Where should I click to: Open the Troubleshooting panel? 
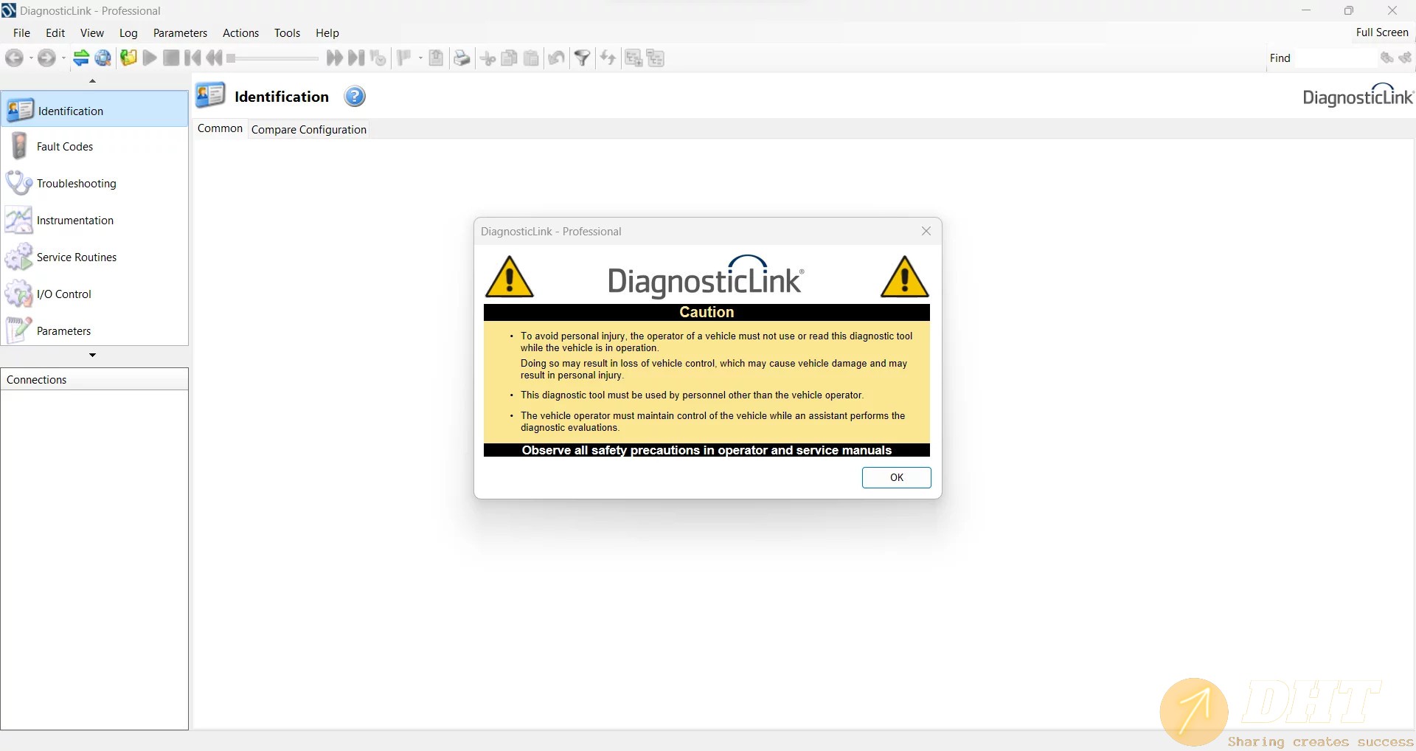tap(76, 184)
